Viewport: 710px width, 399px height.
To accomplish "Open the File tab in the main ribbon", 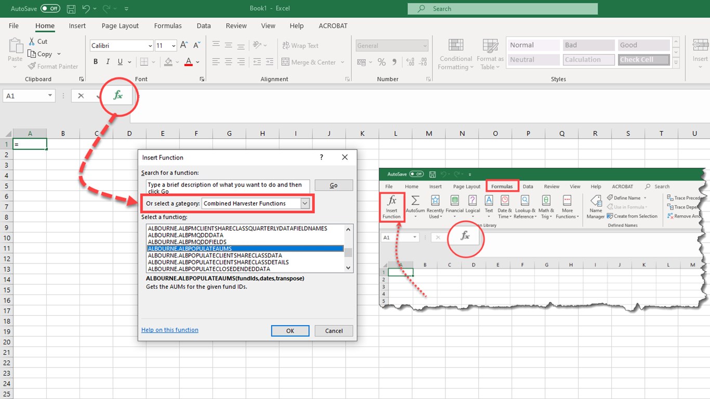I will 14,25.
